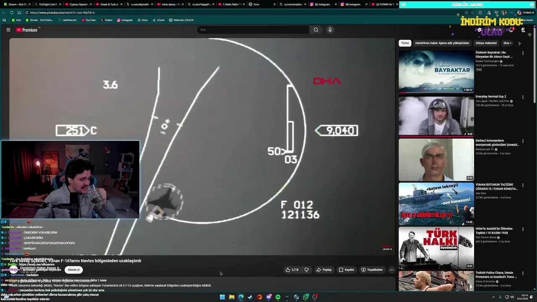Reload the page with refresh icon
This screenshot has width=537, height=302.
pos(12,13)
